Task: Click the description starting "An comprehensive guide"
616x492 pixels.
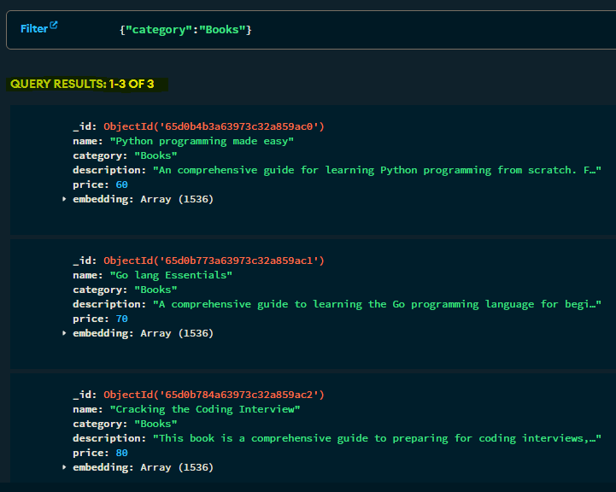Action: coord(376,170)
